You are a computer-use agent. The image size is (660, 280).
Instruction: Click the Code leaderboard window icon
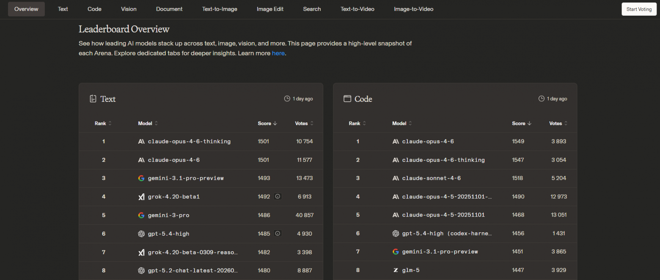(x=347, y=99)
